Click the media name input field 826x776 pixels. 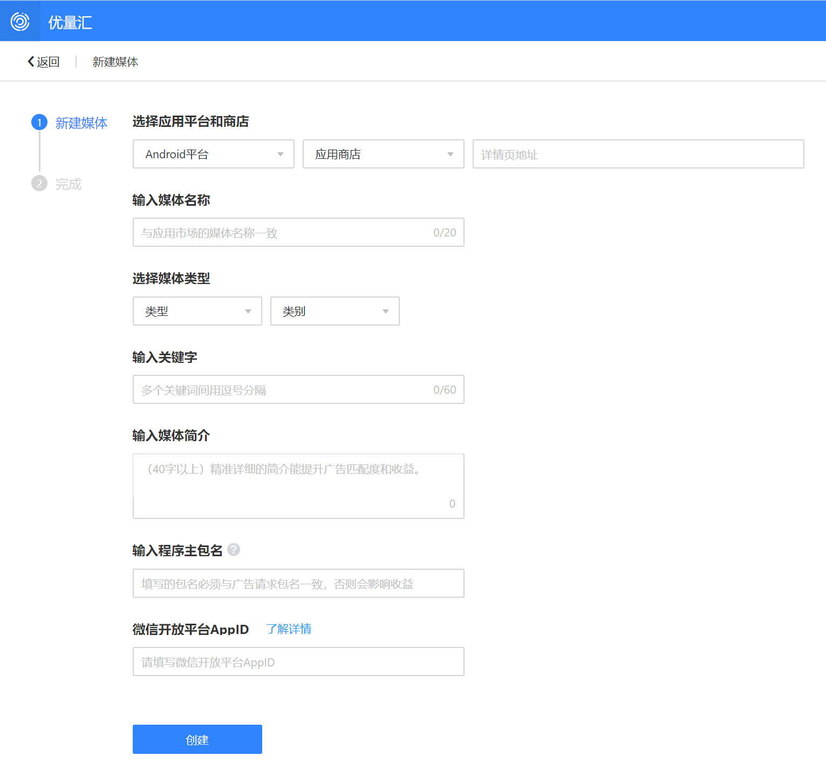point(298,232)
